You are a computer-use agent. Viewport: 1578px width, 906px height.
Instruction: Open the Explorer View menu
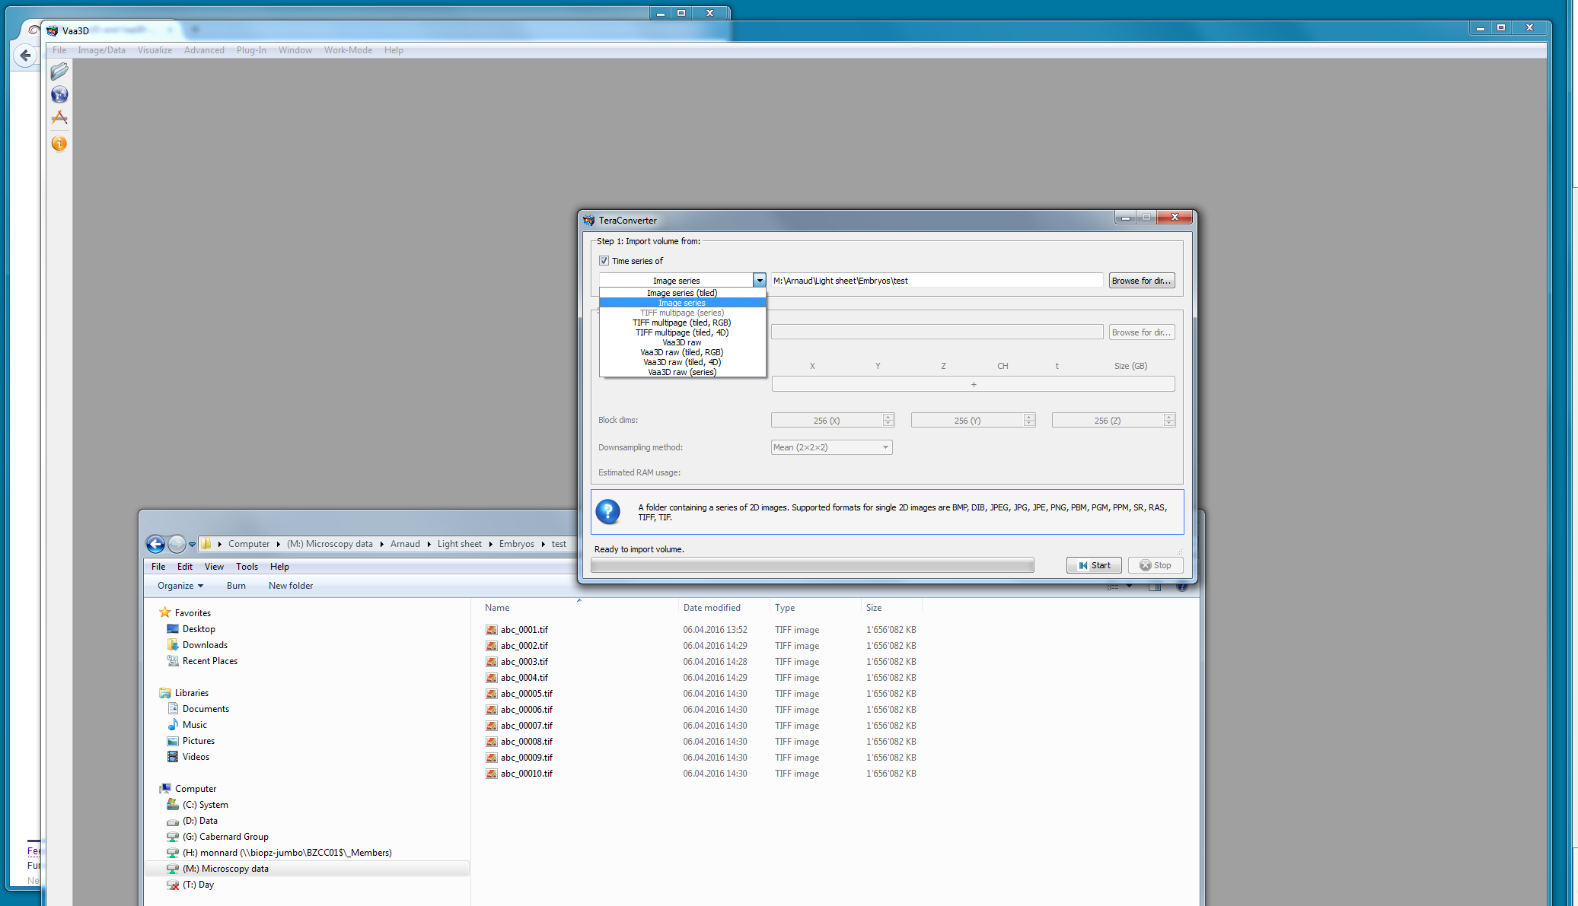[x=214, y=567]
